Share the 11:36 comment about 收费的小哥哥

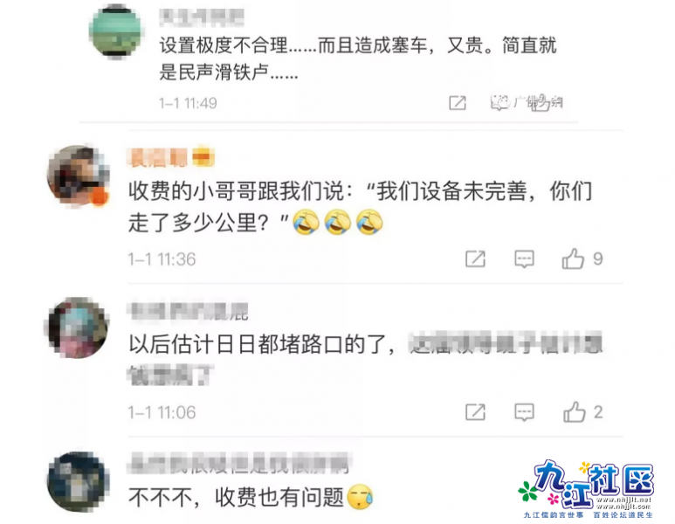[475, 259]
